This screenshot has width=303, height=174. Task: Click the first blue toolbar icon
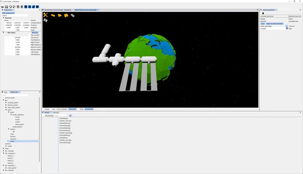[26, 7]
